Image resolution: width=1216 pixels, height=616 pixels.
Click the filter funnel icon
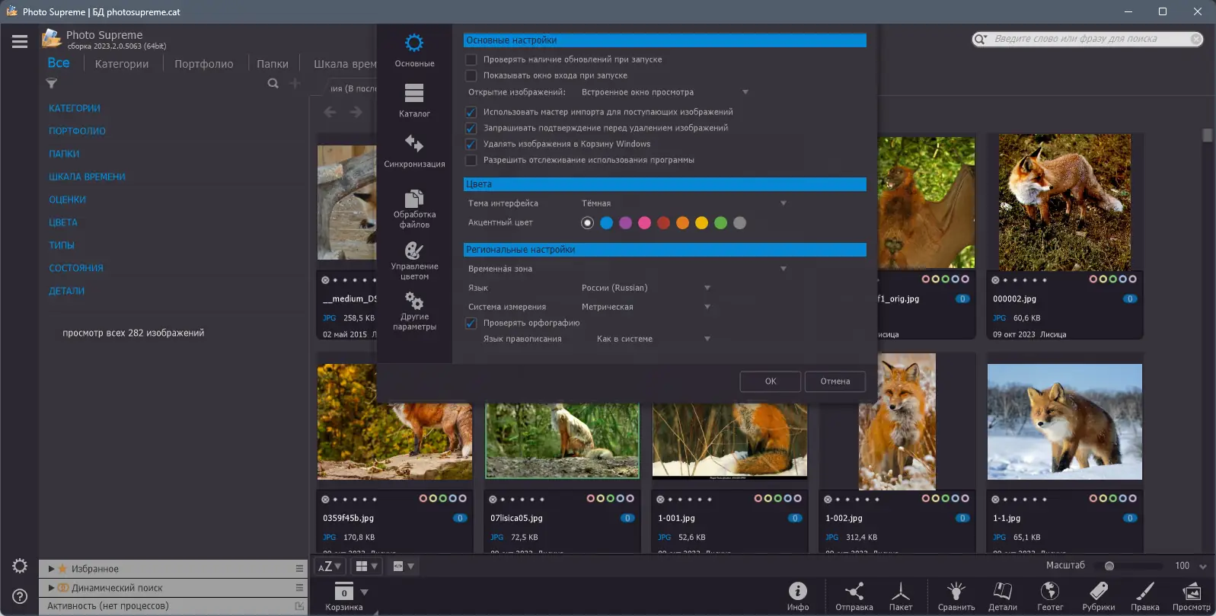[52, 83]
